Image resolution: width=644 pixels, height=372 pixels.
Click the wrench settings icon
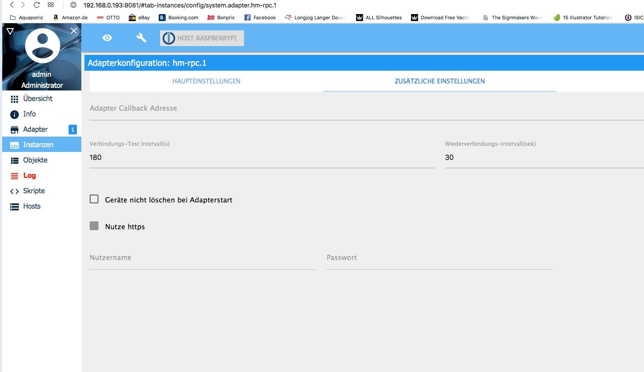coord(141,38)
